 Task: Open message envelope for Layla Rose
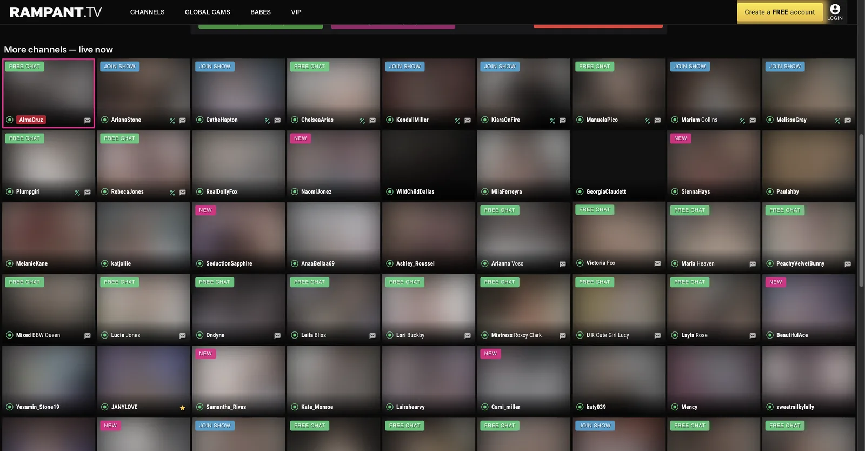click(753, 336)
